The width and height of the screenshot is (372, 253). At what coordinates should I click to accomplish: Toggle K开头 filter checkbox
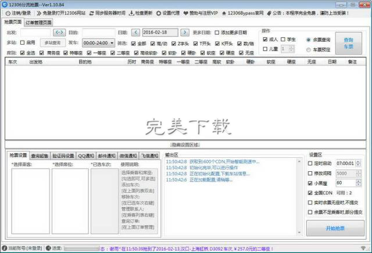click(217, 44)
